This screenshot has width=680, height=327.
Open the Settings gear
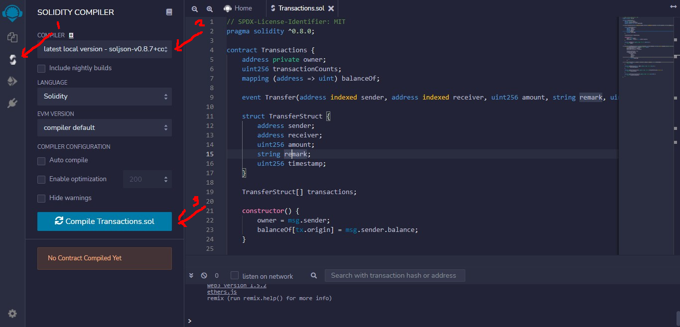(x=12, y=314)
